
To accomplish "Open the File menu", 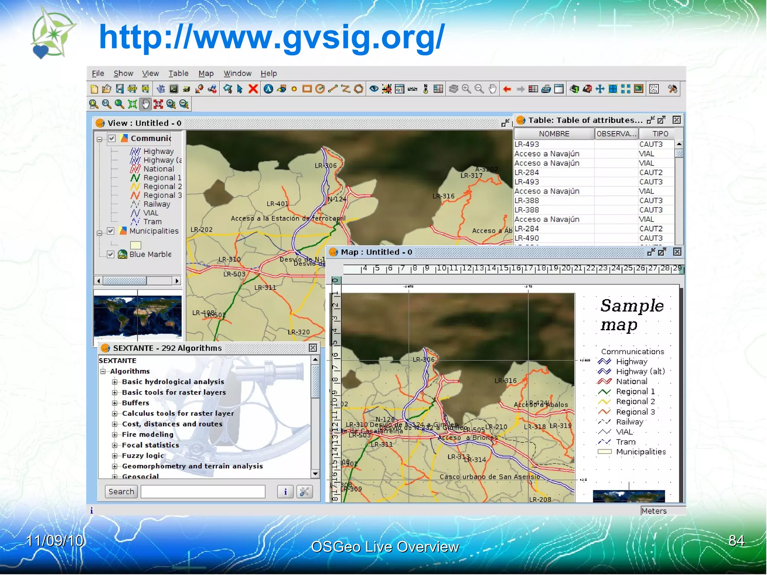I will pos(98,73).
